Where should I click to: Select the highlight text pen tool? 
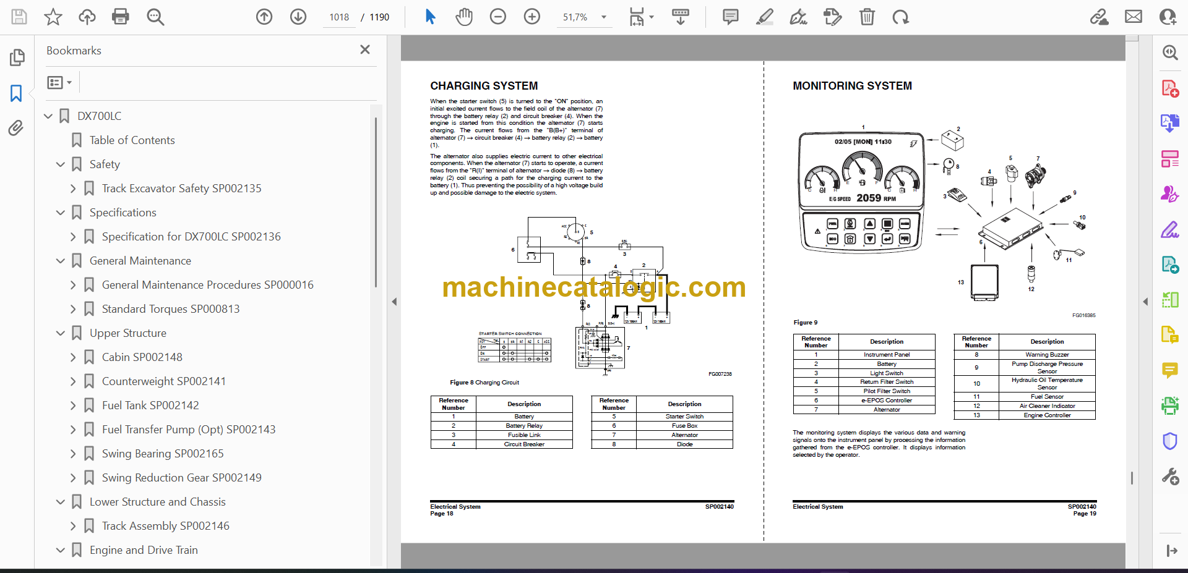click(765, 17)
